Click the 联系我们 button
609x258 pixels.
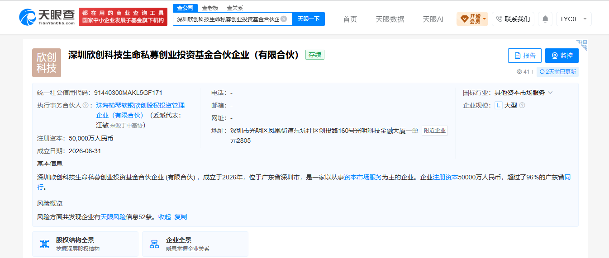click(x=513, y=19)
